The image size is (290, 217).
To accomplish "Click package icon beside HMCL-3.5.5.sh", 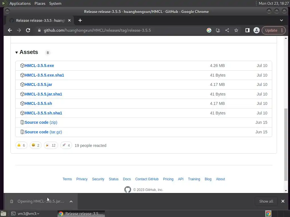I will [x=22, y=103].
